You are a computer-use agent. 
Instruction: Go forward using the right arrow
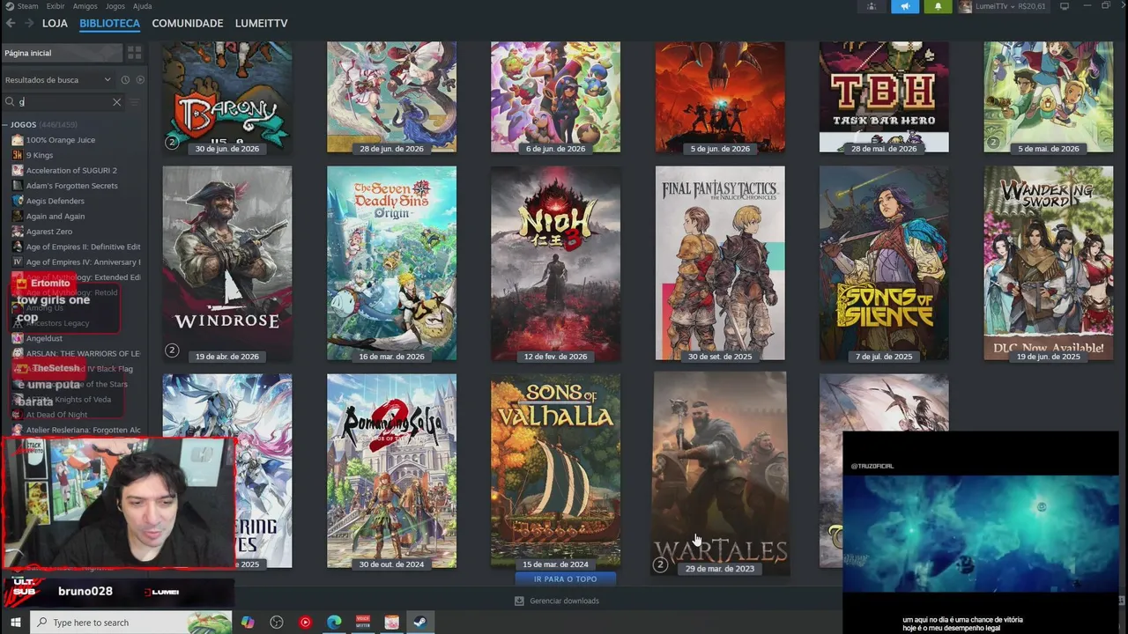pyautogui.click(x=29, y=24)
